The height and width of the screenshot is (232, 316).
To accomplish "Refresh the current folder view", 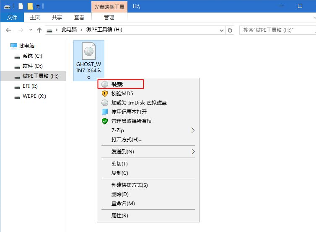I will (x=230, y=30).
